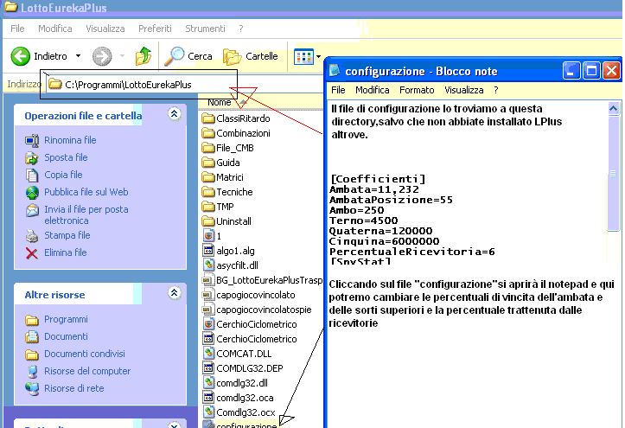Click the grey forward arrow icon
The image size is (625, 428).
[102, 56]
